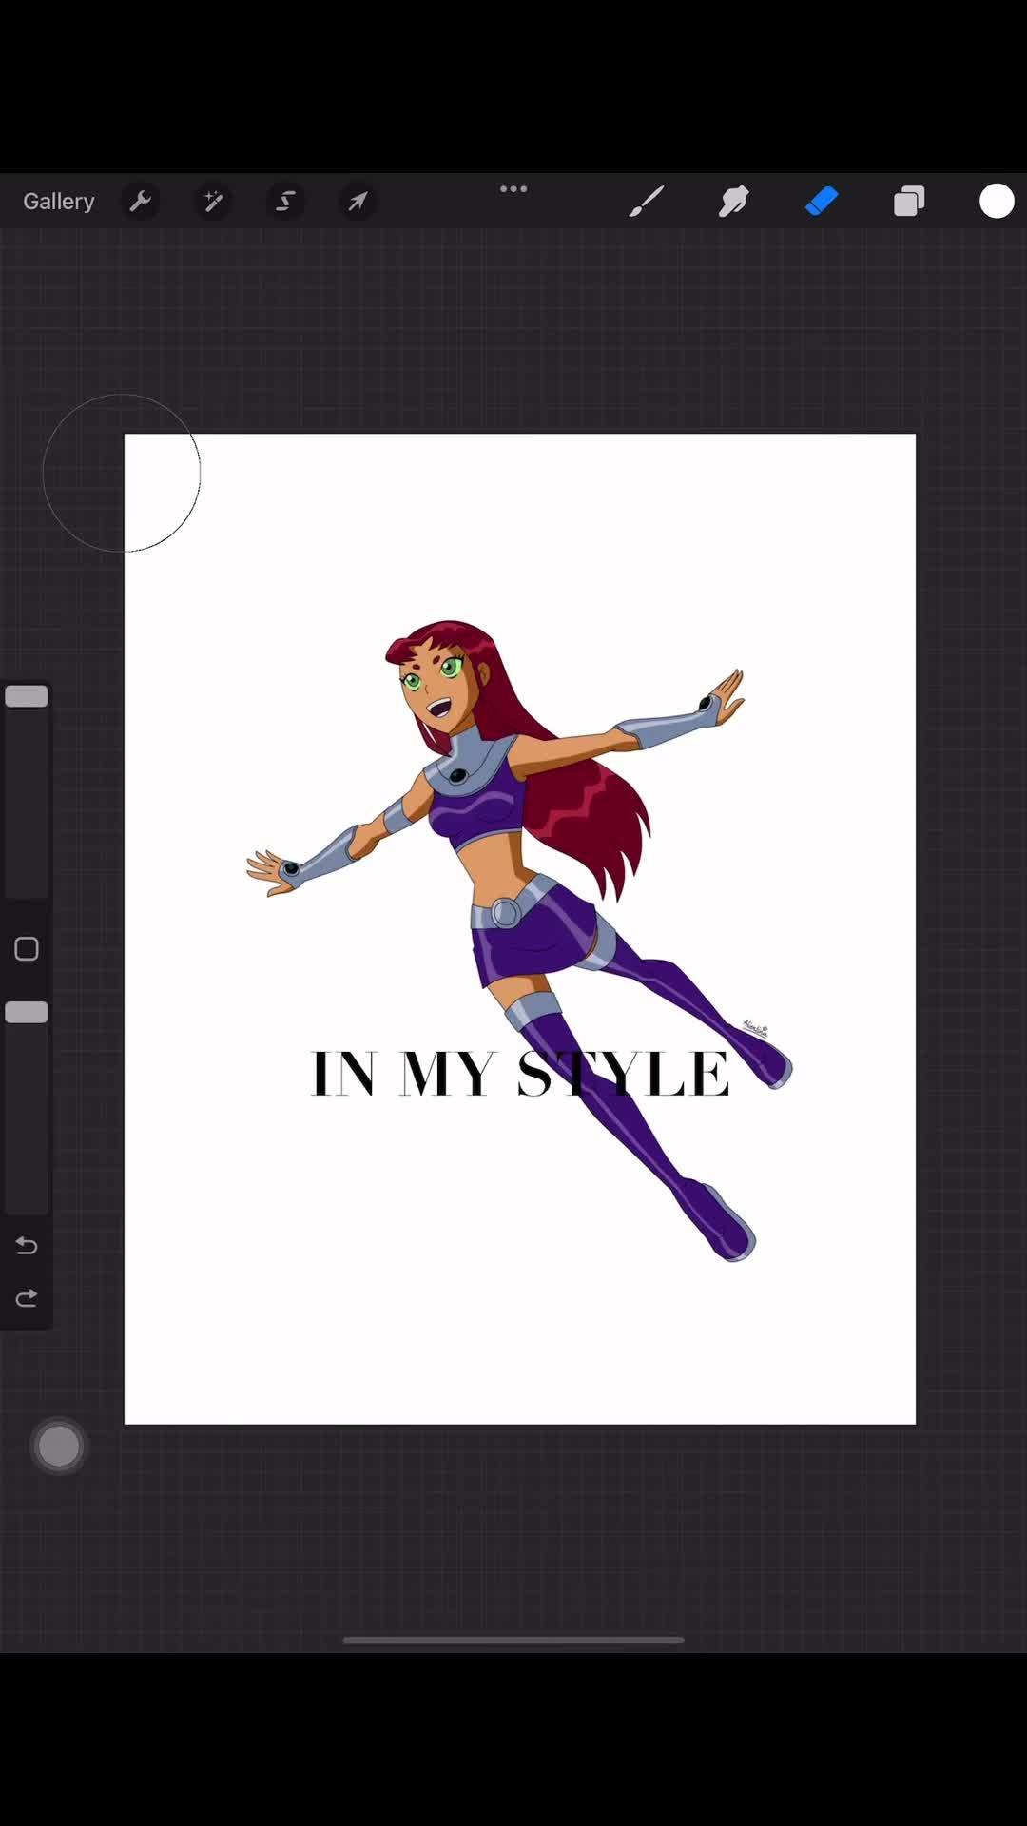Select the Smudge tool
The image size is (1027, 1826).
734,202
